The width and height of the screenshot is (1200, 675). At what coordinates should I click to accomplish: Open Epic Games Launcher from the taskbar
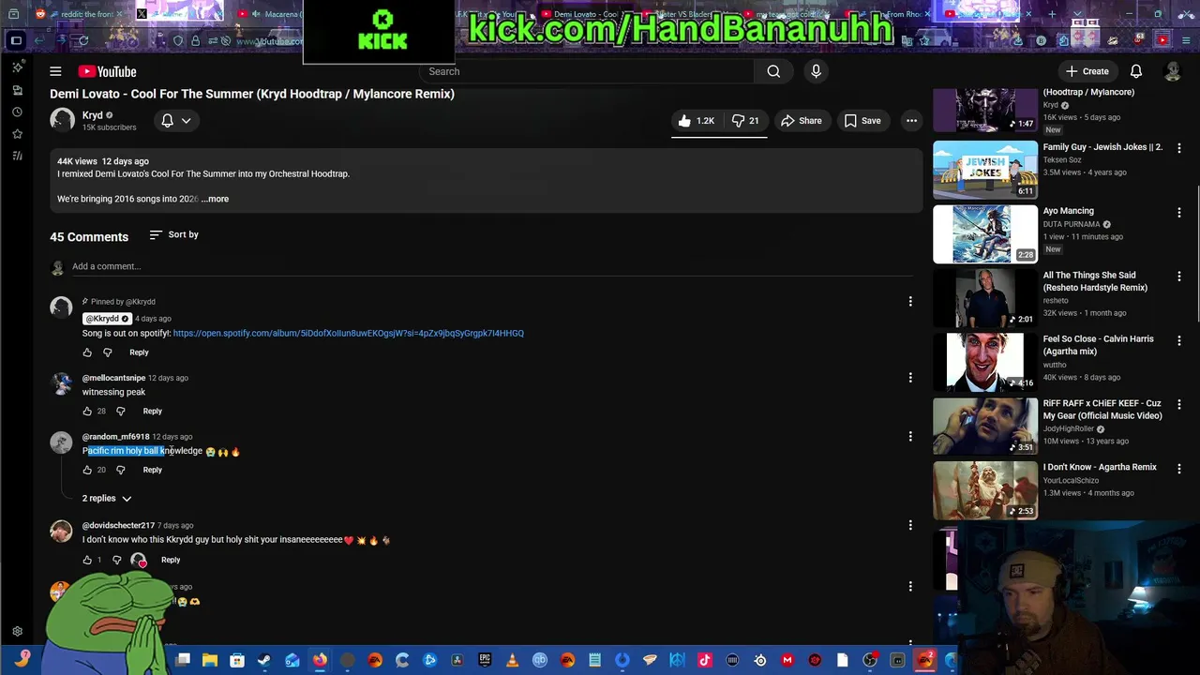point(485,661)
